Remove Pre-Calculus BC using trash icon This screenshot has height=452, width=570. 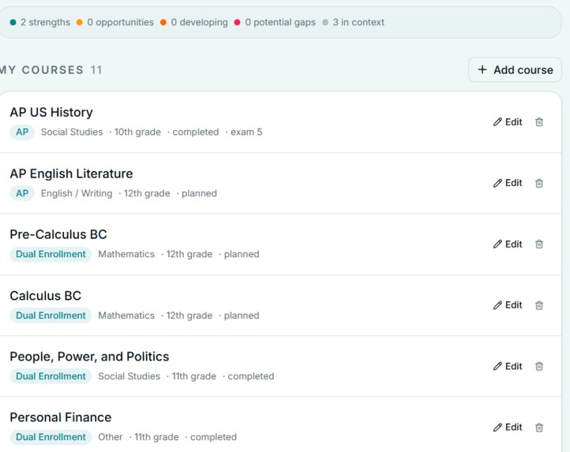[539, 245]
